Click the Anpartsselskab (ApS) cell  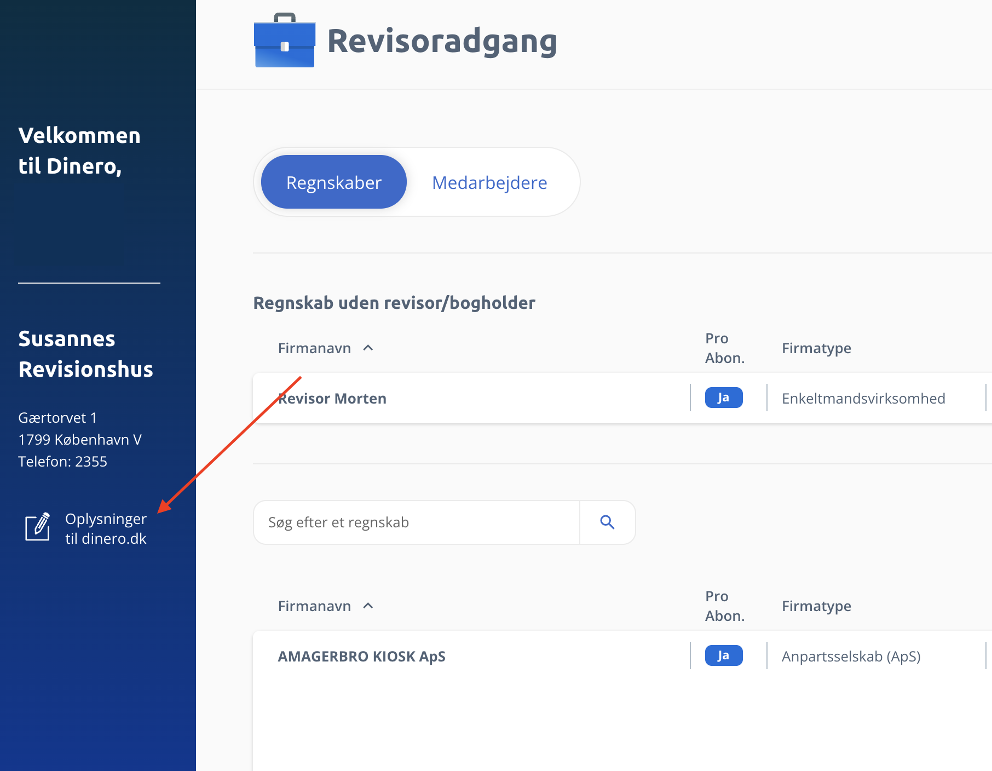coord(851,657)
